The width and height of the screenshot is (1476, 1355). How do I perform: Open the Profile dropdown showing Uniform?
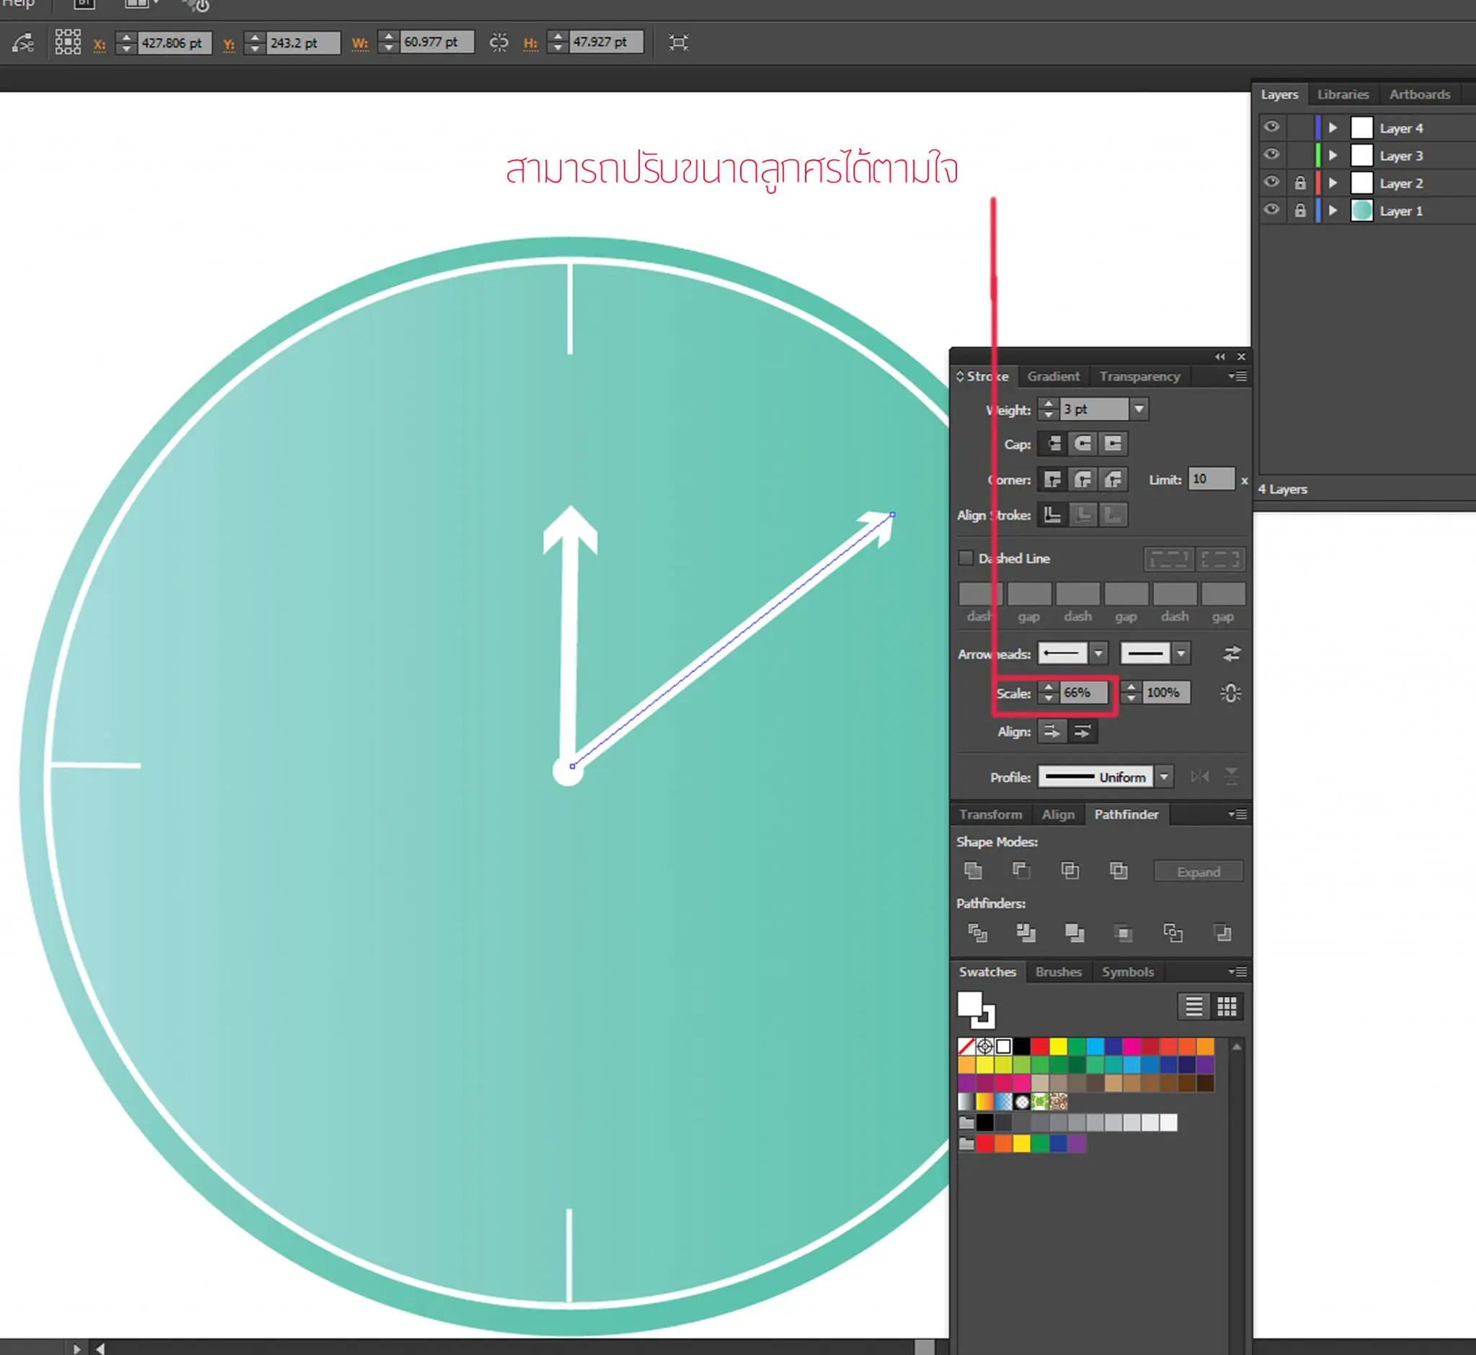click(1164, 777)
